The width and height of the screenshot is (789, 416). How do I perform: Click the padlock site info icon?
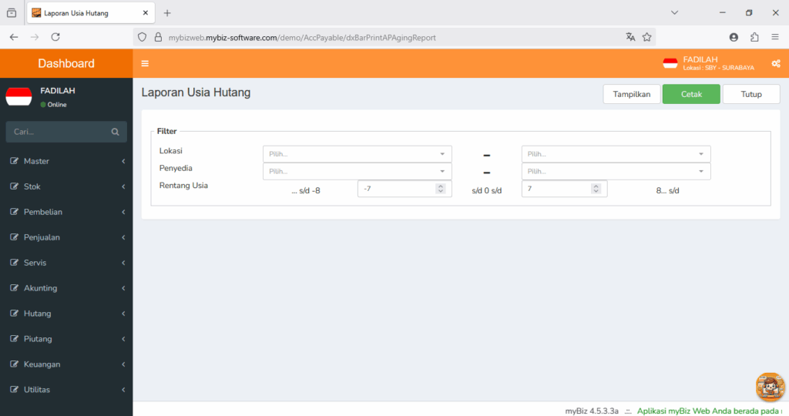tap(158, 37)
